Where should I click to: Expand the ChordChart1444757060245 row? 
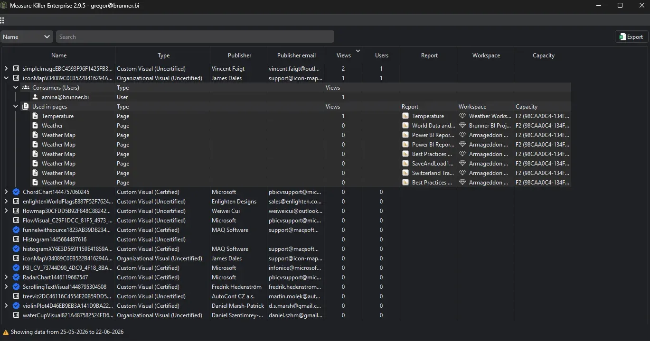pyautogui.click(x=6, y=192)
